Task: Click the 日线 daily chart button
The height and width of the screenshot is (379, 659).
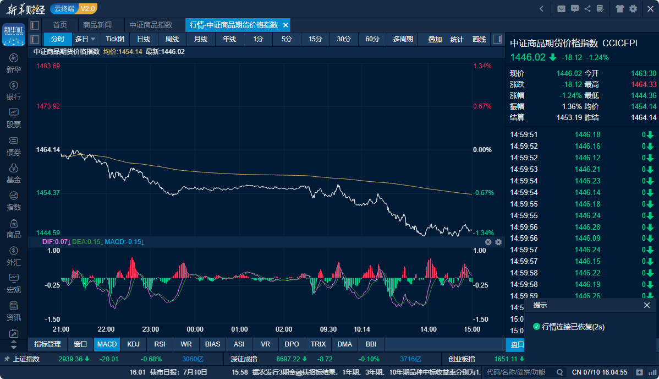Action: [x=144, y=39]
